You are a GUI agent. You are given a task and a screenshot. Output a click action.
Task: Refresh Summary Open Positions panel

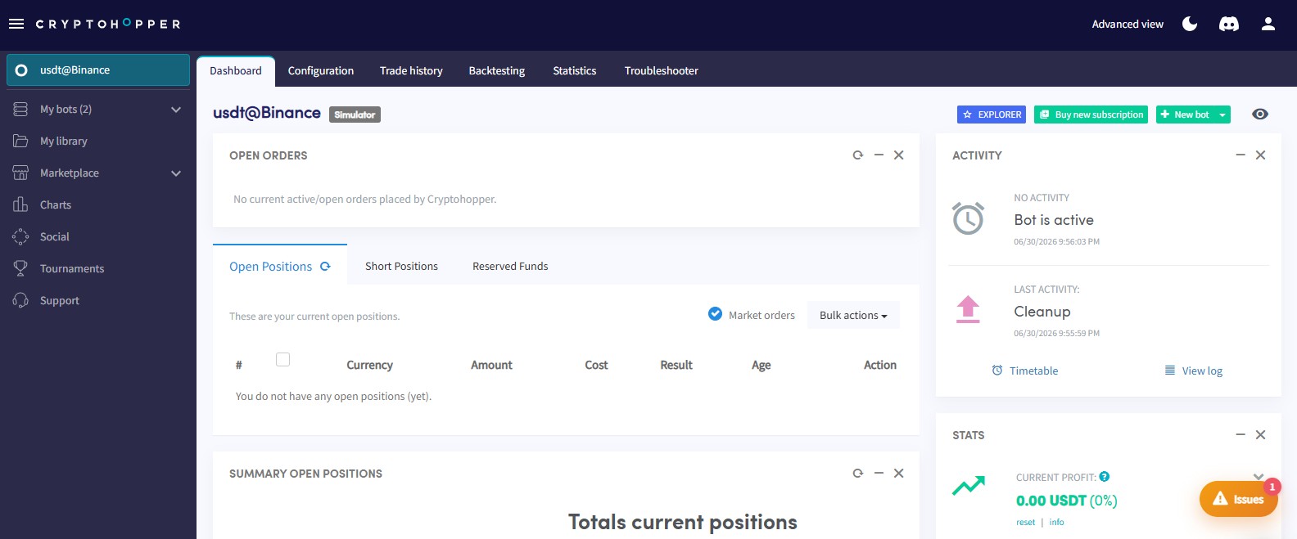[858, 473]
